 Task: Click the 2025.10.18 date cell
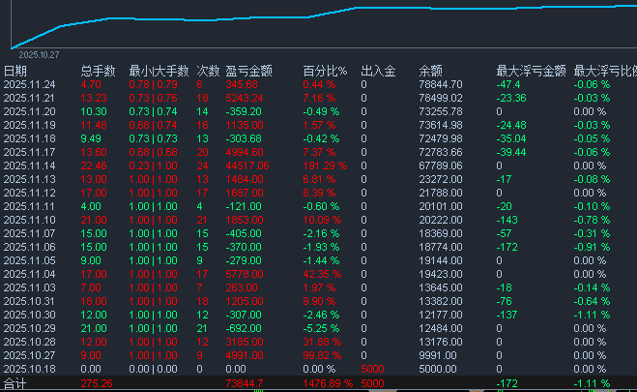pyautogui.click(x=29, y=368)
